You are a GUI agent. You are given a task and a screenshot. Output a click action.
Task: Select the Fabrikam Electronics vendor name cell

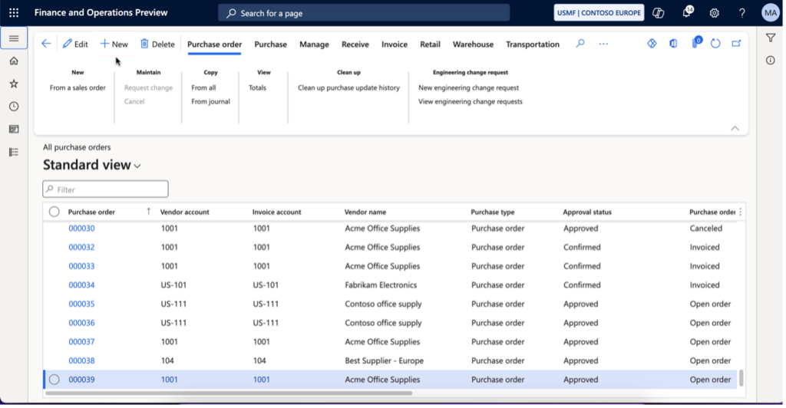coord(381,285)
